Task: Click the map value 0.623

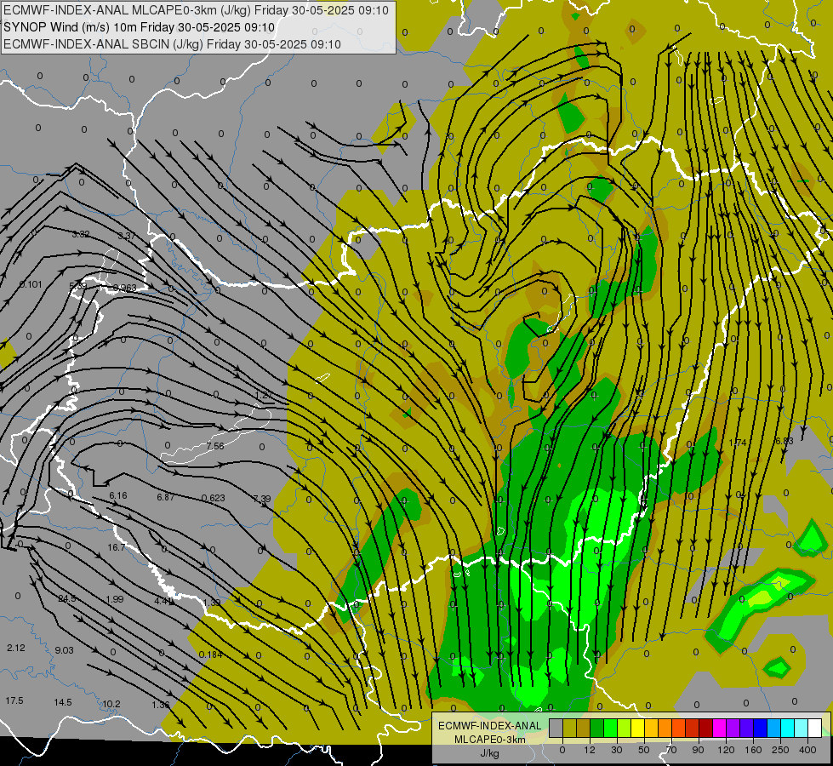Action: click(213, 498)
